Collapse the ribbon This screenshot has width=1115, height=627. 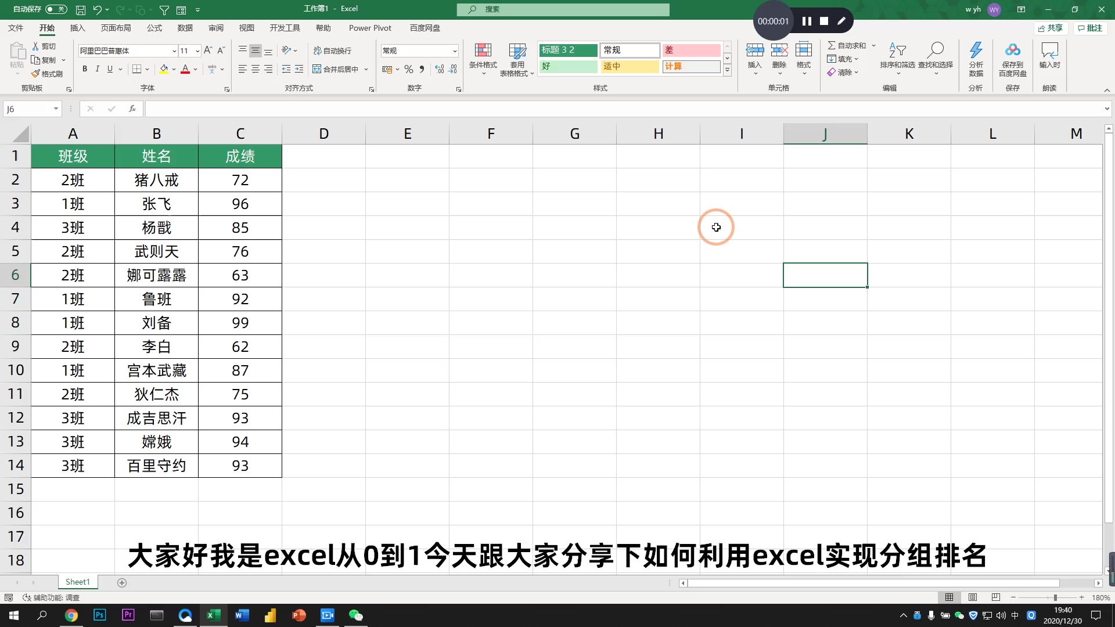tap(1107, 90)
